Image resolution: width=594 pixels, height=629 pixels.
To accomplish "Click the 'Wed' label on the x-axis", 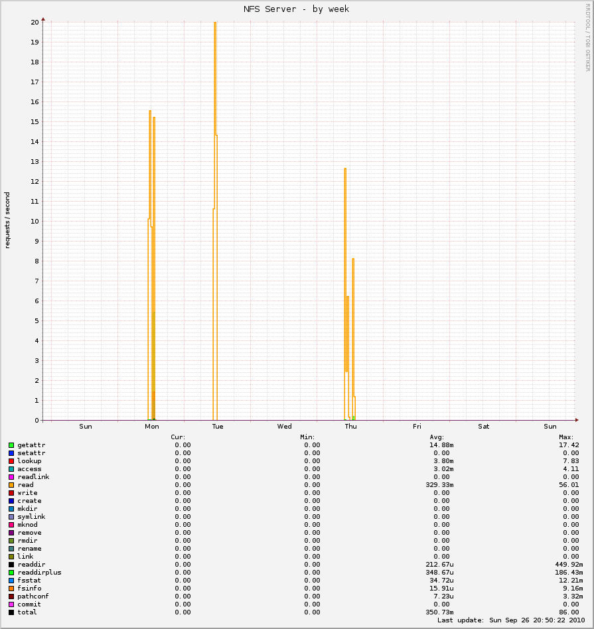I will point(285,427).
